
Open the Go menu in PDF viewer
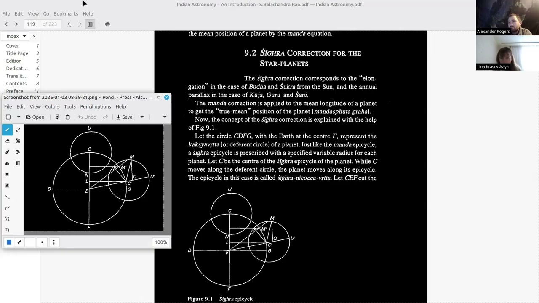(x=46, y=13)
